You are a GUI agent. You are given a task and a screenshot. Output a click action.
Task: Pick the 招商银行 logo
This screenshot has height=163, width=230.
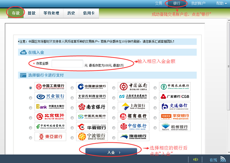(134, 117)
